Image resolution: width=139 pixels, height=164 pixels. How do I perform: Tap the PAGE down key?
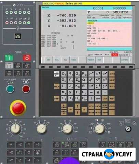click(x=64, y=112)
